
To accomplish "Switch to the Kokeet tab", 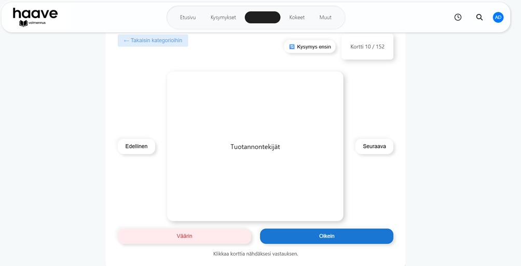I will click(x=297, y=17).
